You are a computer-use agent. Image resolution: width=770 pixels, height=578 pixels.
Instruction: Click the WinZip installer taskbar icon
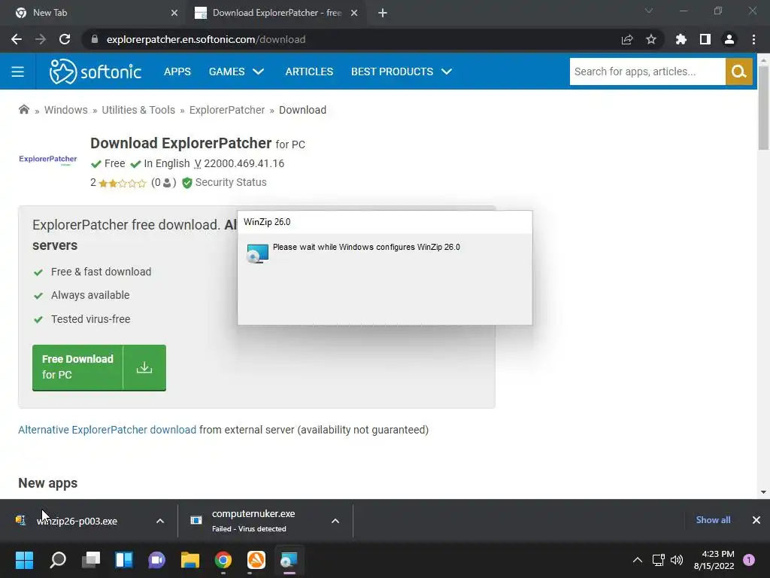click(x=289, y=560)
